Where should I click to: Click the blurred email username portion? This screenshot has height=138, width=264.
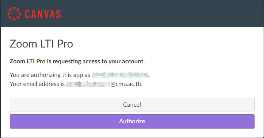pos(88,84)
